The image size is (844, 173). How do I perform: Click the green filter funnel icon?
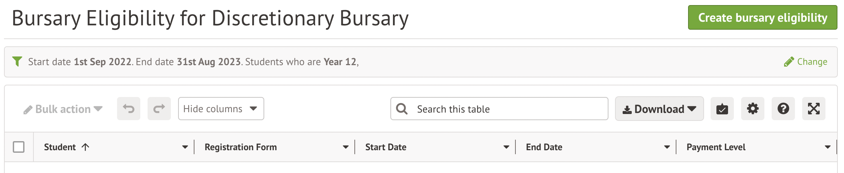(17, 62)
